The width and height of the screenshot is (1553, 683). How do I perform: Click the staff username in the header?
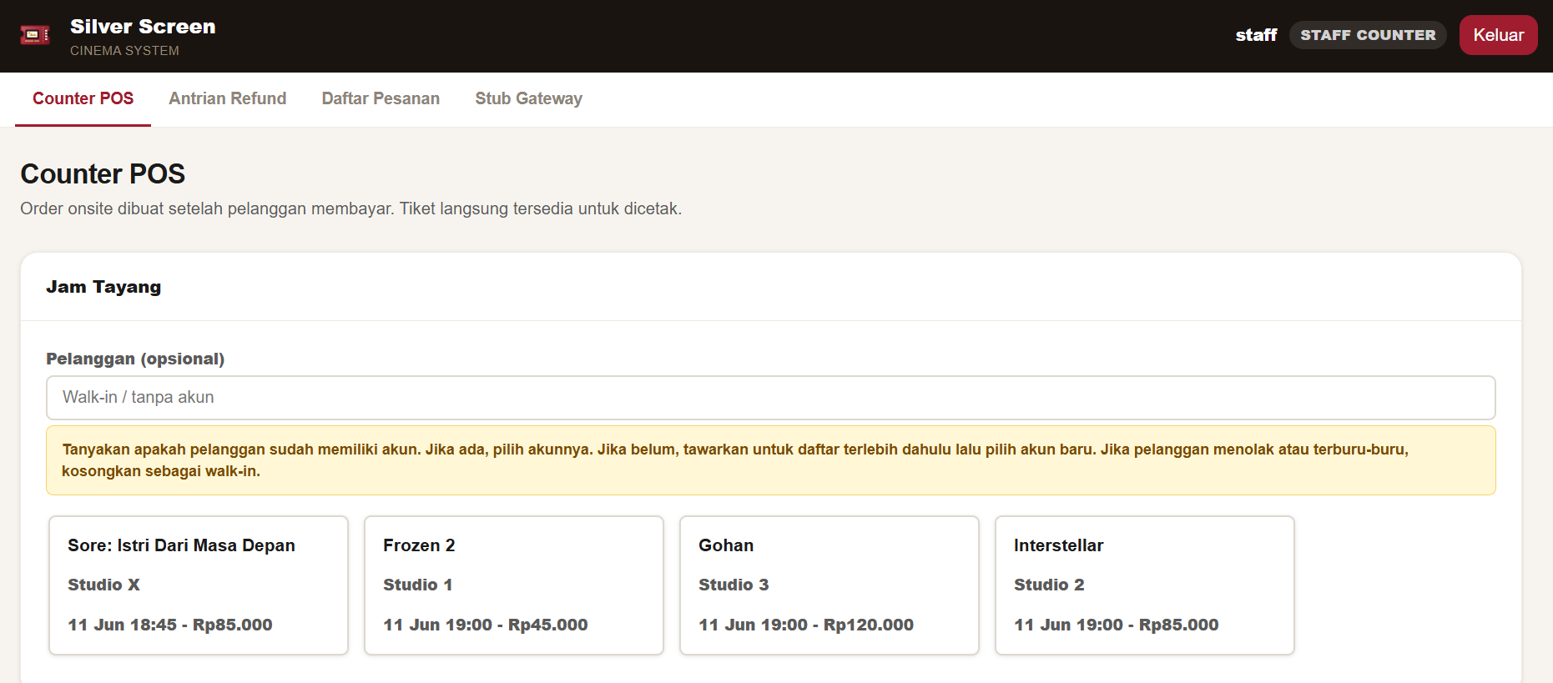tap(1256, 35)
